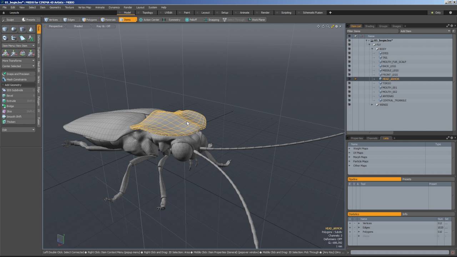Click the record button next to command field
The width and height of the screenshot is (457, 257).
tap(453, 252)
